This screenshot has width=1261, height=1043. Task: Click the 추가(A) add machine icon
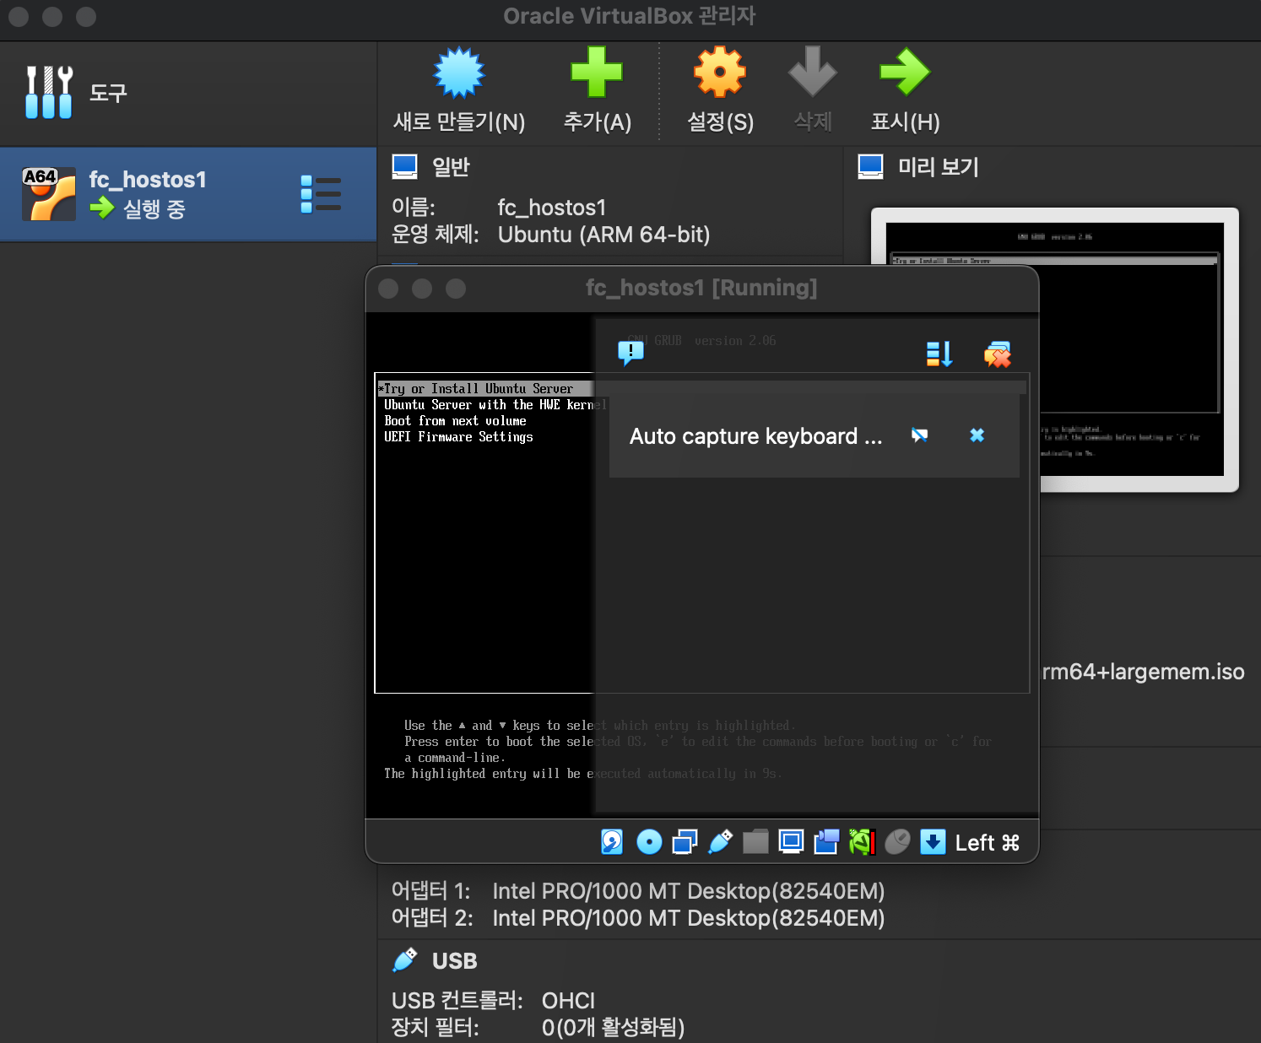click(x=597, y=73)
